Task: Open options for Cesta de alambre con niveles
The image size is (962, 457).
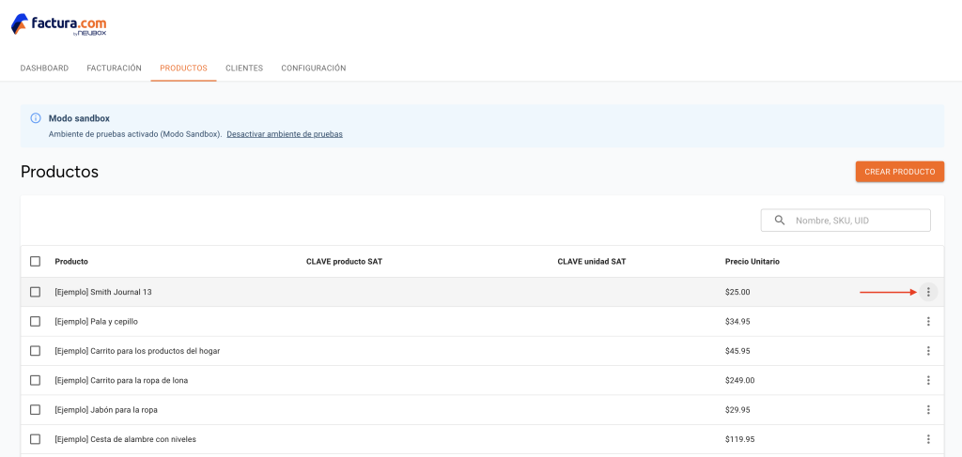Action: 928,439
